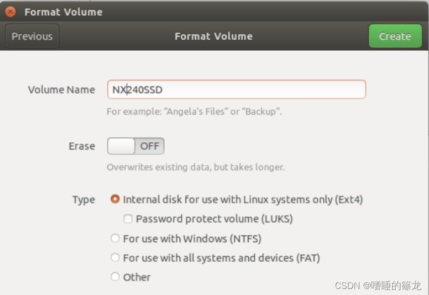Click the OFF text on the Erase switch
The width and height of the screenshot is (429, 295).
[150, 146]
